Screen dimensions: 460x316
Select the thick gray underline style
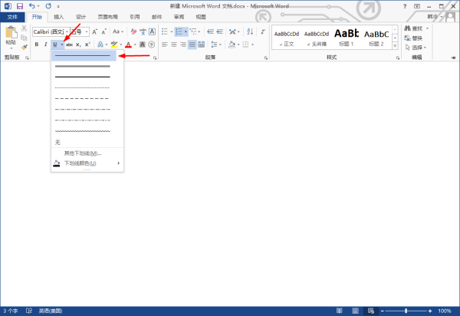(x=83, y=66)
